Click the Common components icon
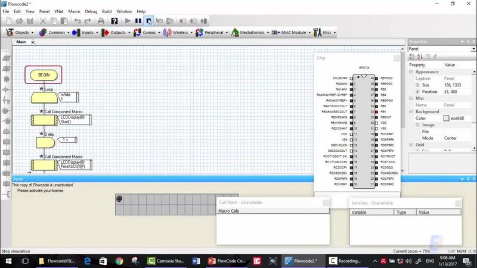The image size is (477, 268). [x=43, y=32]
